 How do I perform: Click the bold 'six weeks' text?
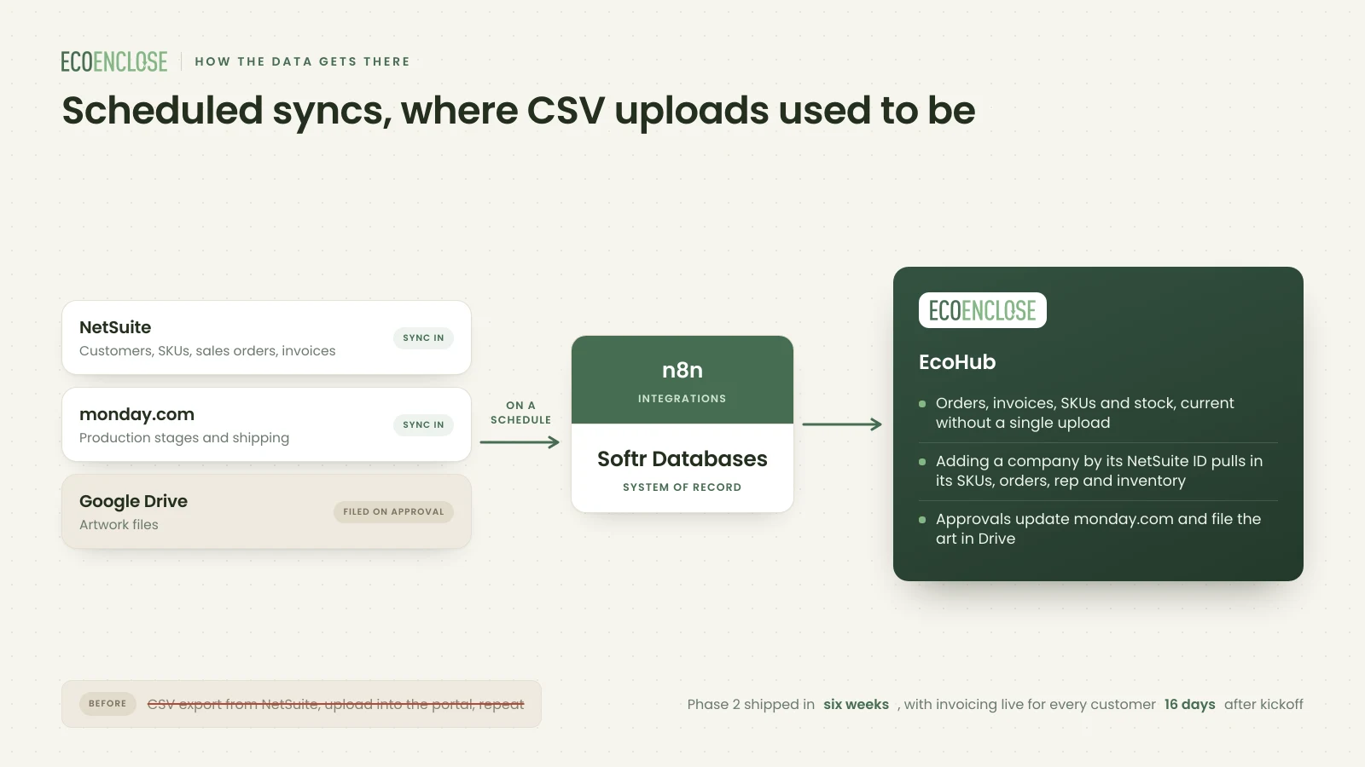pyautogui.click(x=856, y=705)
